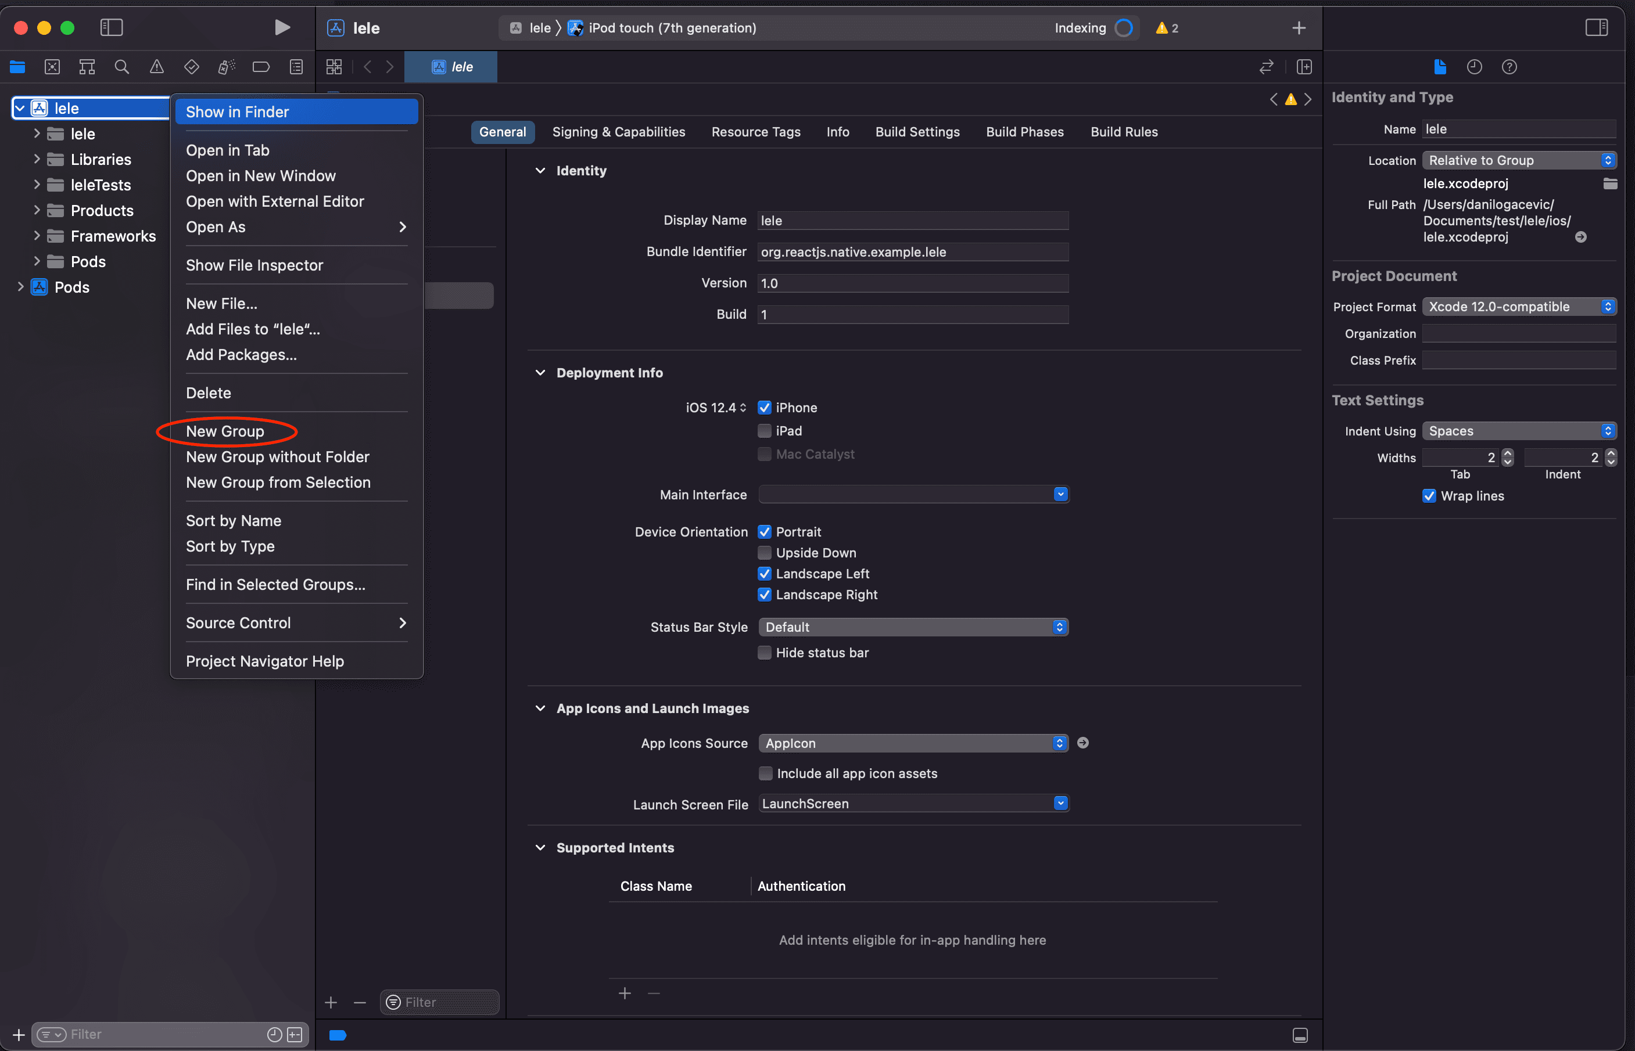Open the Issue navigator warning icon

pyautogui.click(x=157, y=67)
